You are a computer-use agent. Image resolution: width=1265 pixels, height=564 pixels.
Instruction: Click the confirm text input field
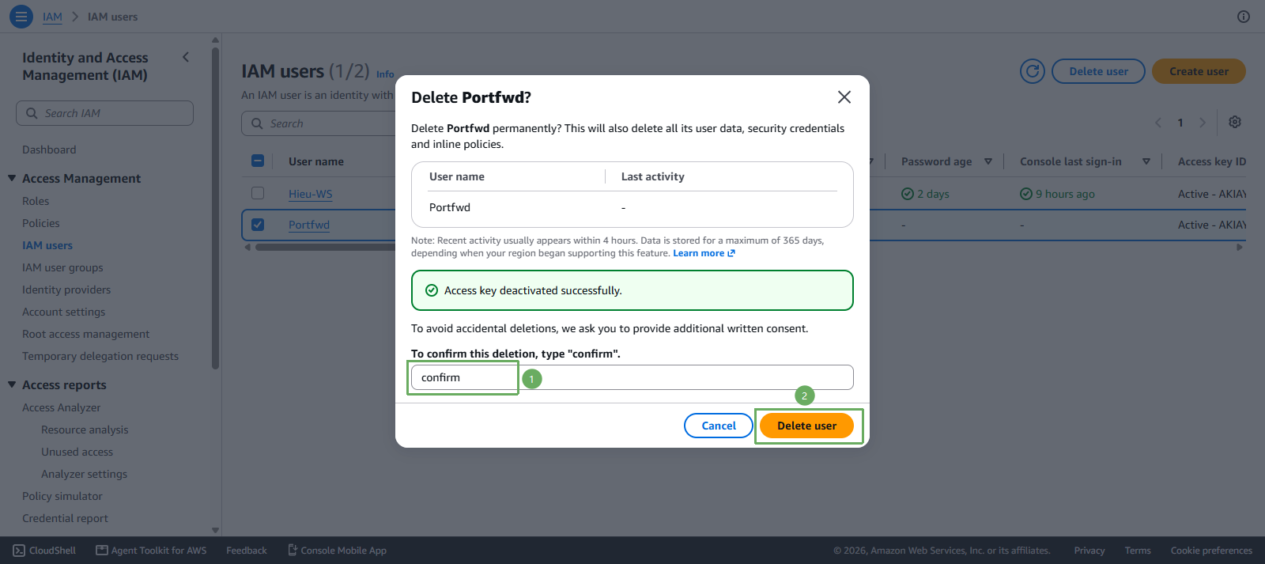tap(632, 377)
